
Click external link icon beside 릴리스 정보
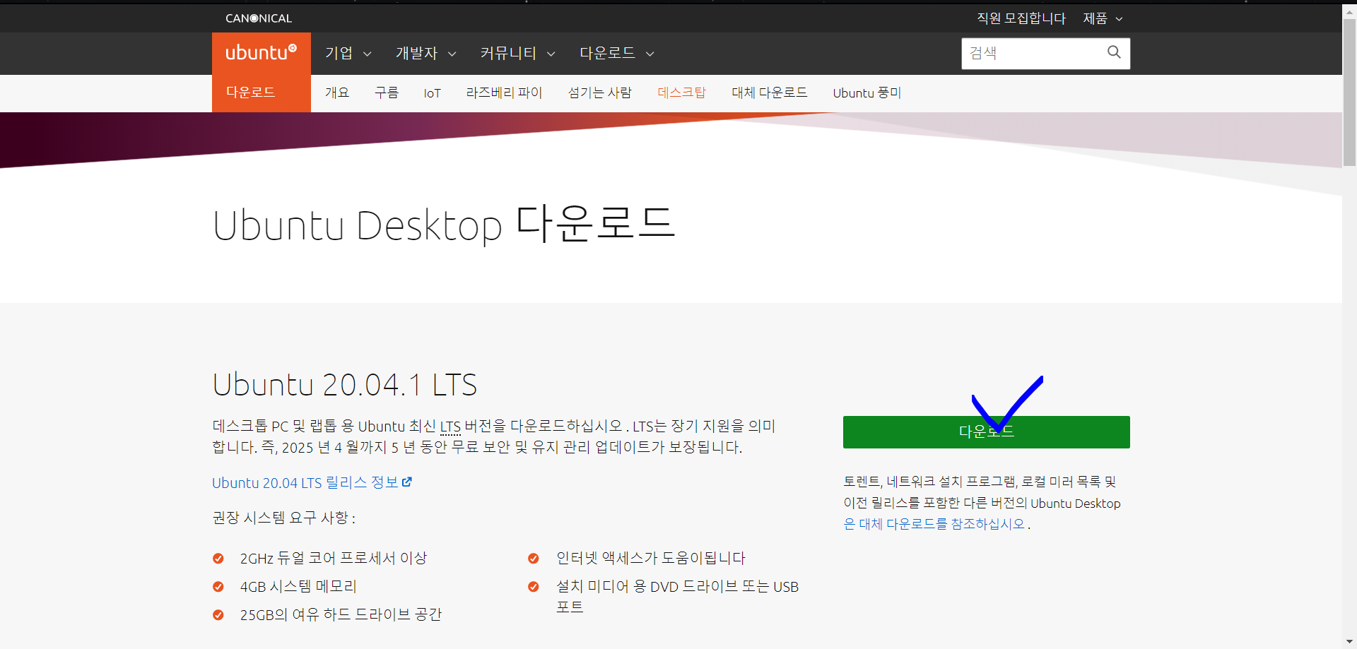coord(407,482)
